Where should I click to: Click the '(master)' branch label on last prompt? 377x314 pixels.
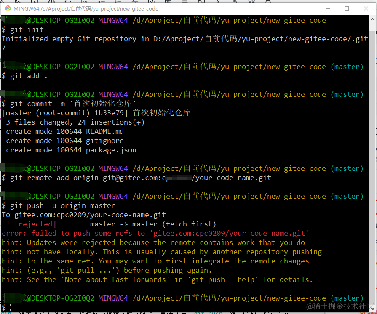[347, 298]
